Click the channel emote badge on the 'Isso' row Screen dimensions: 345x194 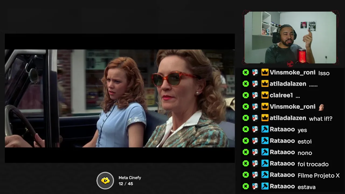pyautogui.click(x=255, y=72)
